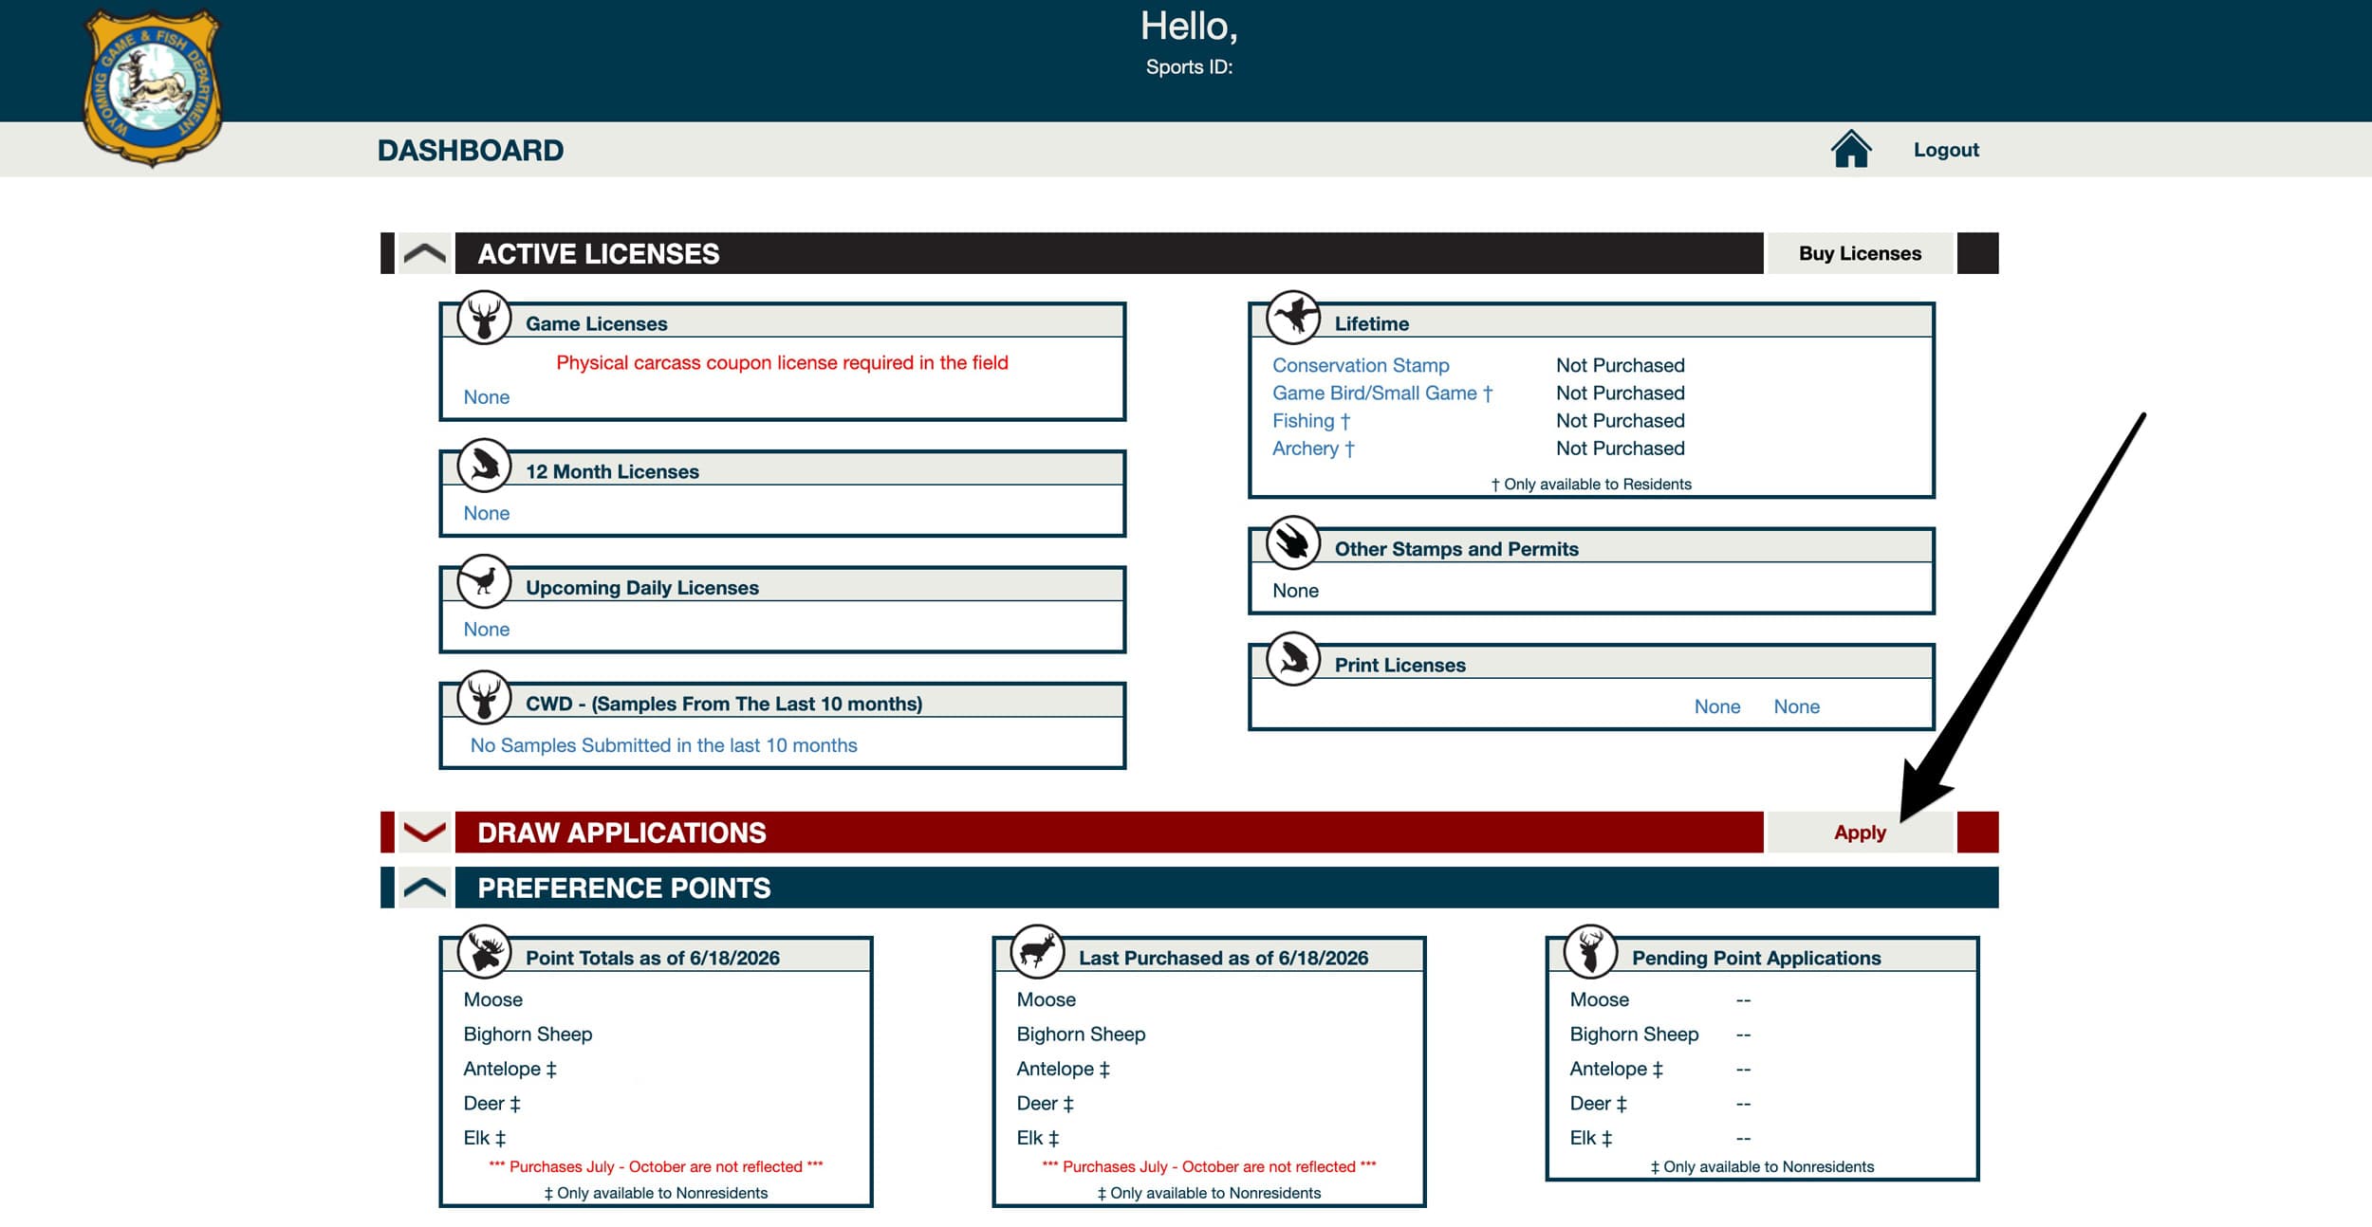The image size is (2372, 1227).
Task: Click the Buy Licenses button
Action: point(1860,253)
